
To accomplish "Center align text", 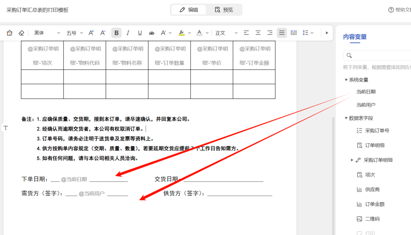I will 258,33.
